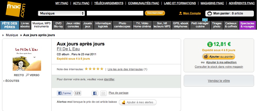257x111 pixels.
Task: Click the Facebook share icon
Action: coord(95,93)
